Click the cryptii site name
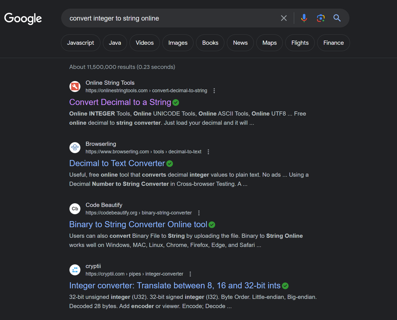Image resolution: width=397 pixels, height=320 pixels. point(93,266)
